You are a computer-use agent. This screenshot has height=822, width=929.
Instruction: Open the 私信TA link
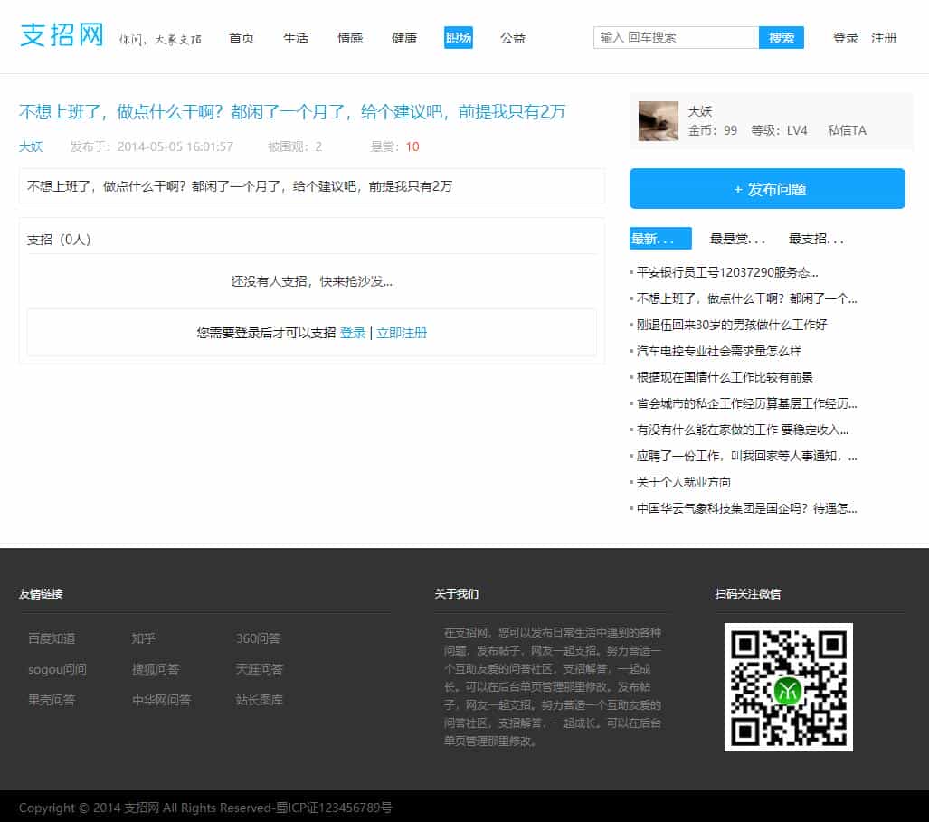847,129
